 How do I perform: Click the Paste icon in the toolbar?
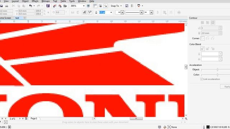tap(24, 6)
